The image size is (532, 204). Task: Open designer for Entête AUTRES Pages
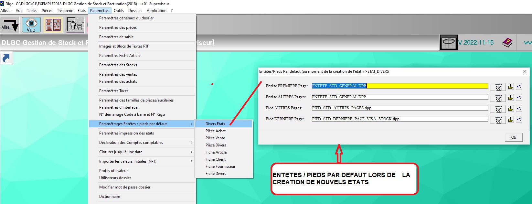(x=498, y=98)
